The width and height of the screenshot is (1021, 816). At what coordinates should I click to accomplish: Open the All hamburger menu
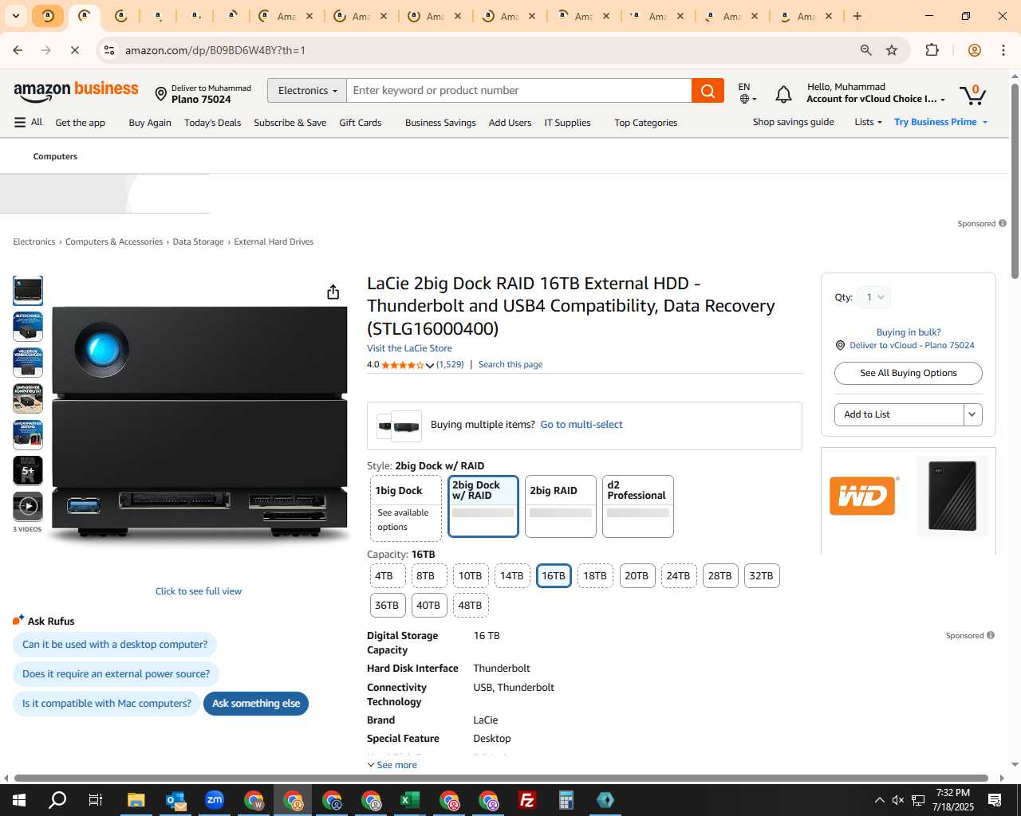[x=28, y=122]
